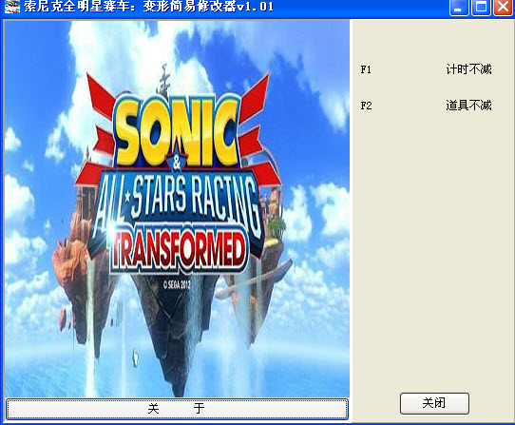Screen dimensions: 515x425
Task: Click the small flying figure near waterfall
Action: (135, 357)
